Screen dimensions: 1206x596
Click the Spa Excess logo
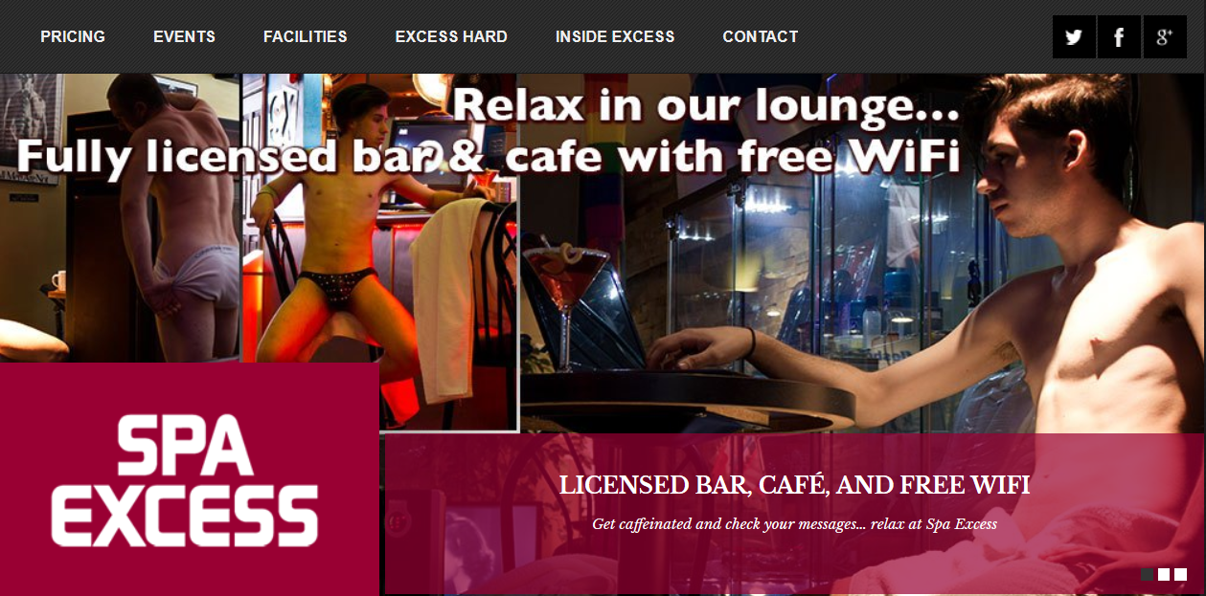point(185,480)
